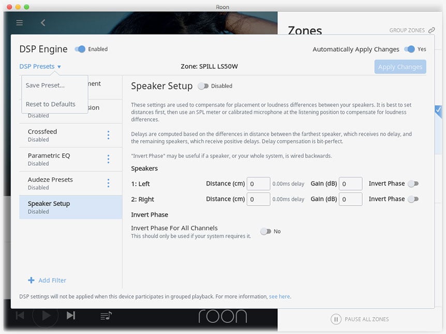The height and width of the screenshot is (334, 446).
Task: Click the Speakers section heading
Action: (144, 169)
